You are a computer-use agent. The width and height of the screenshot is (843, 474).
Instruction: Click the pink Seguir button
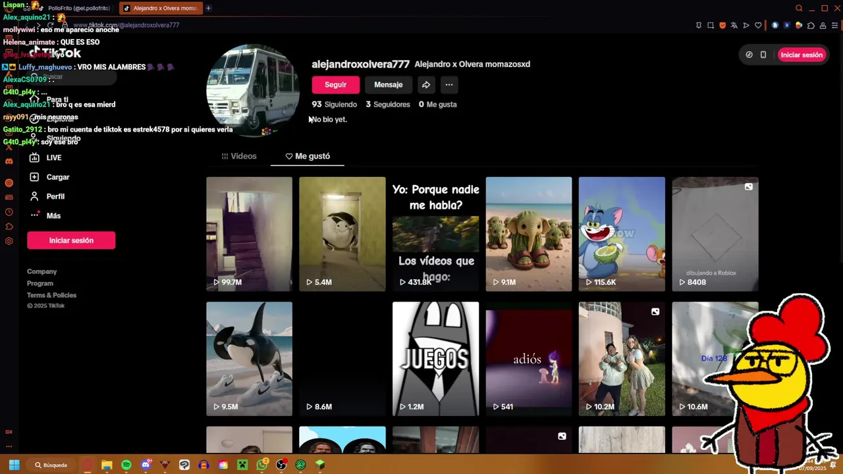point(335,85)
